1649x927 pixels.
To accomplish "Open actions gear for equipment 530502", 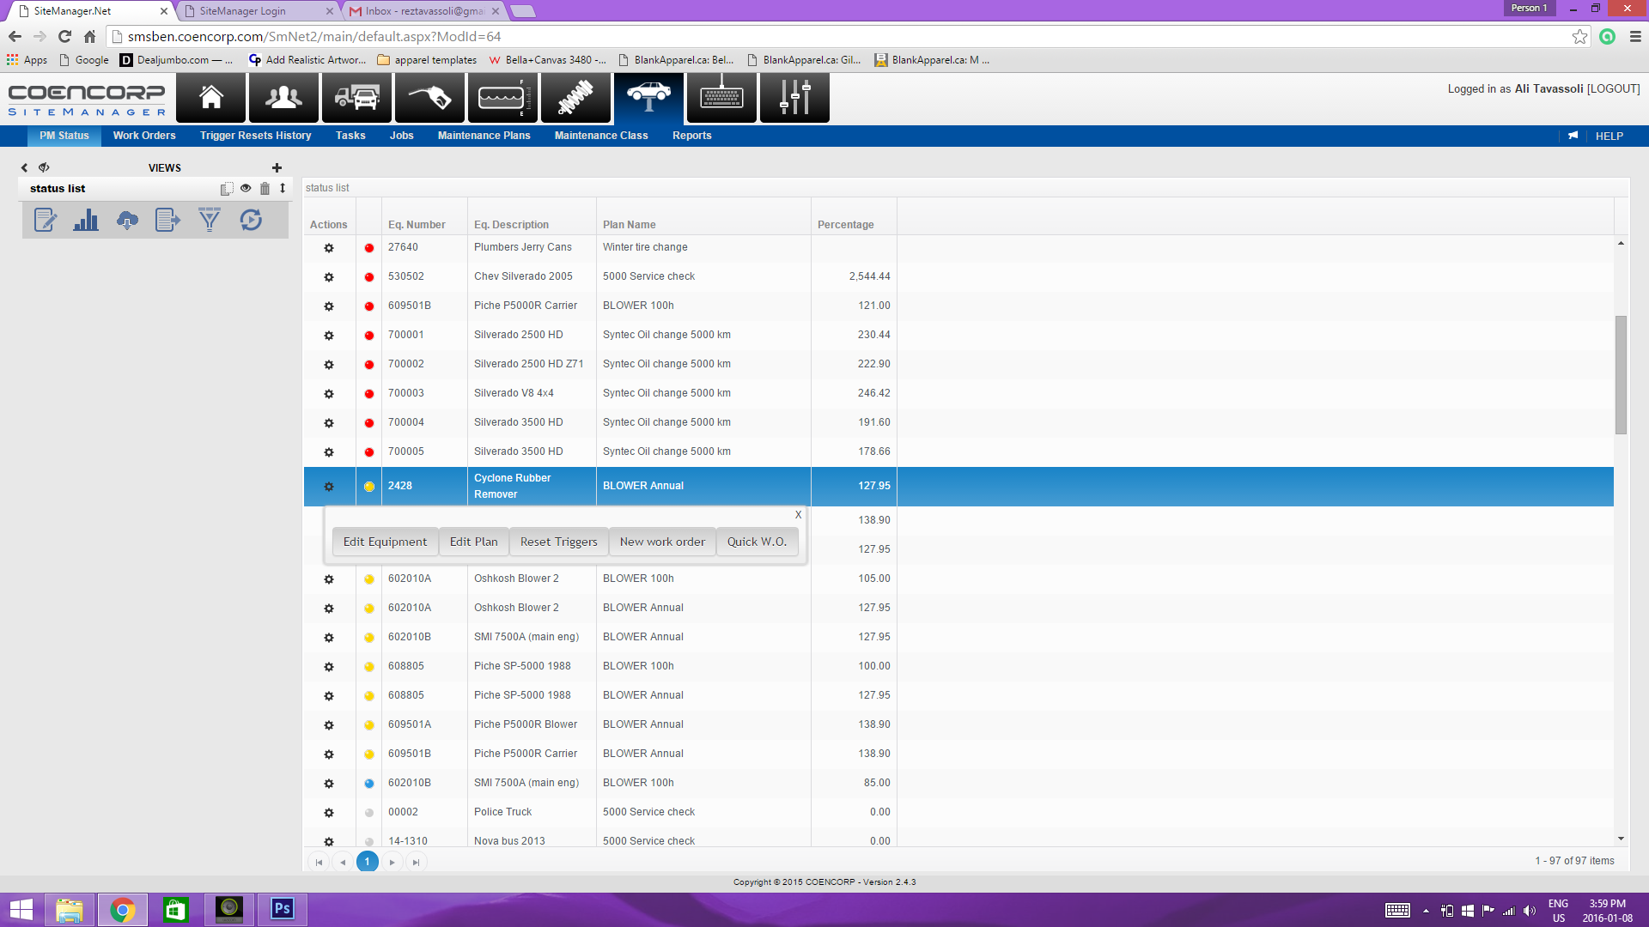I will coord(329,277).
